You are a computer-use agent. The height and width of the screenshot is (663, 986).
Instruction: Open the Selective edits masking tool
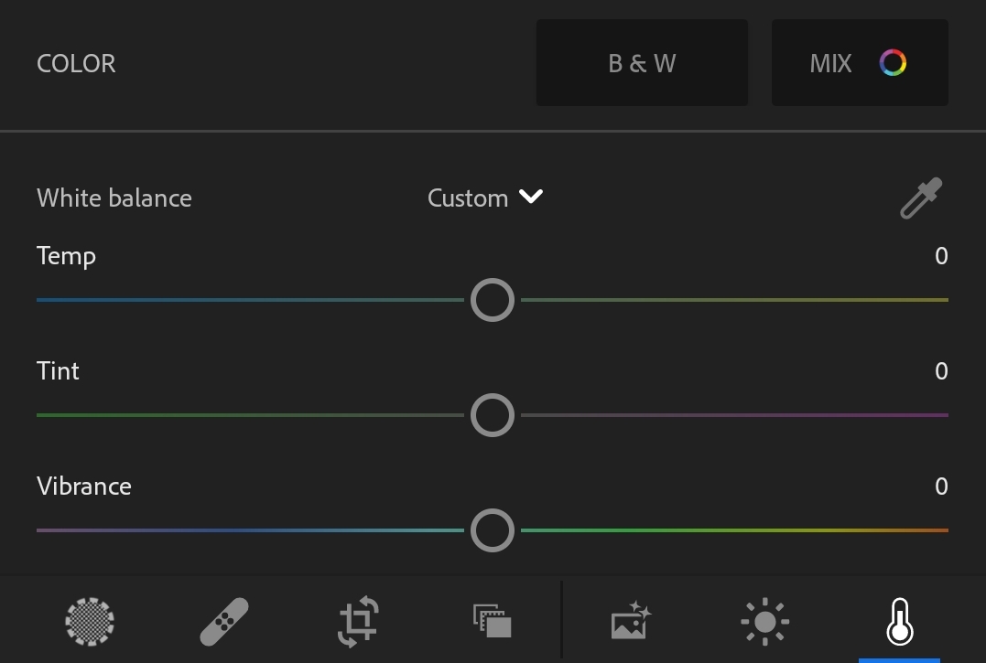click(x=90, y=622)
